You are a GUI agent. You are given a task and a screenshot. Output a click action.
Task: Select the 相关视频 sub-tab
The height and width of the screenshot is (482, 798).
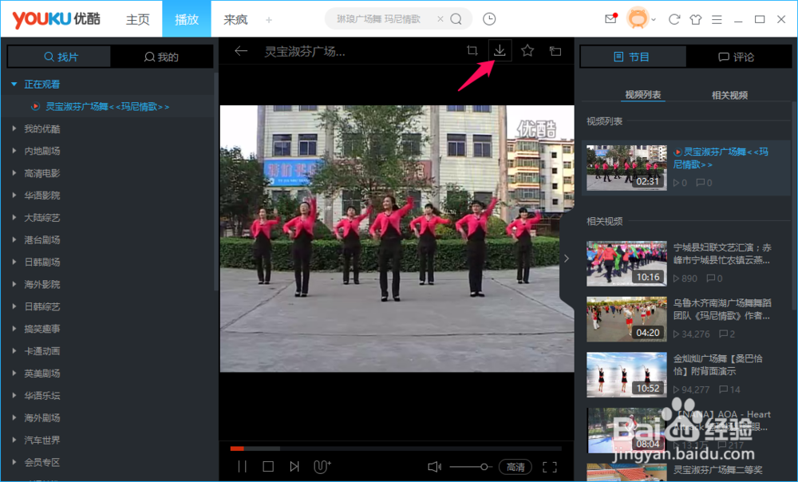[729, 95]
